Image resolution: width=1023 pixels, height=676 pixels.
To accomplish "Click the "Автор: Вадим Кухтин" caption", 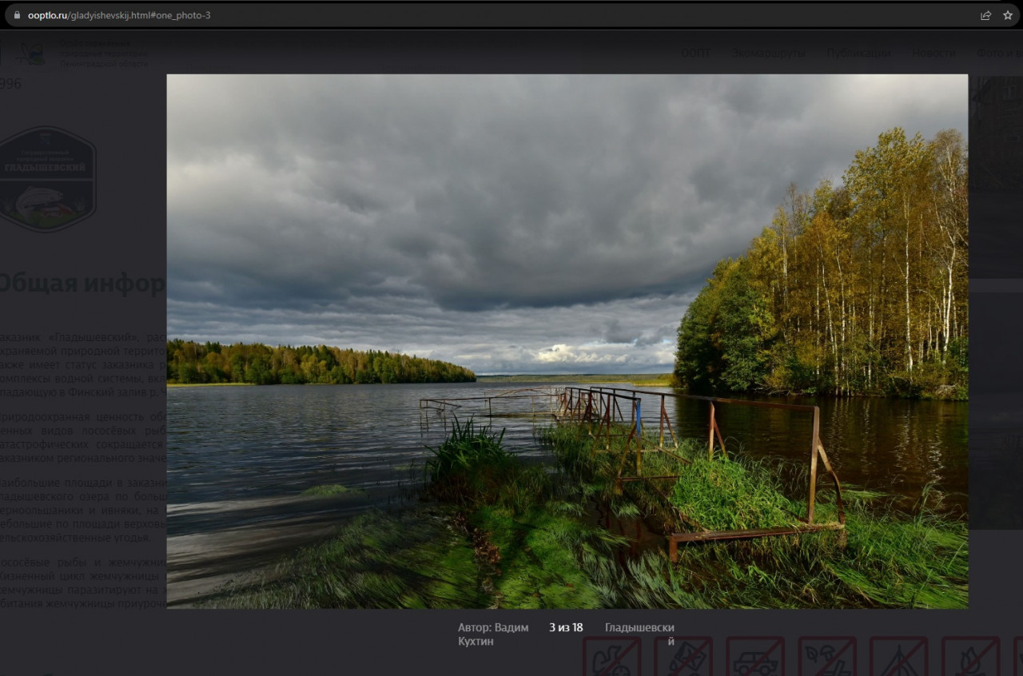I will point(493,634).
